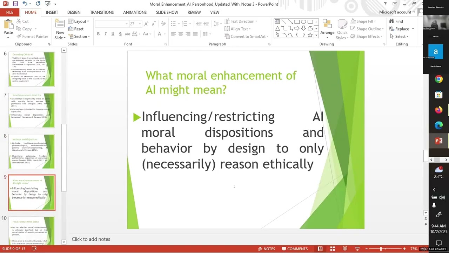Open Chrome from Windows taskbar
The image size is (449, 253).
(x=438, y=79)
